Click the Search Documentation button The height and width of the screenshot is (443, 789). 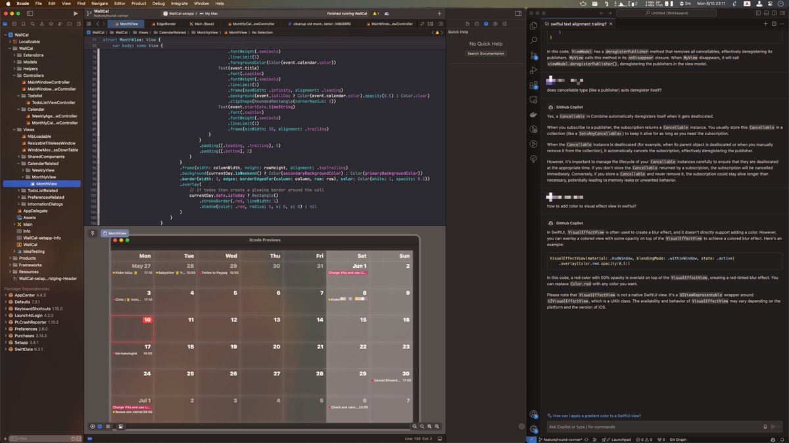pos(486,54)
